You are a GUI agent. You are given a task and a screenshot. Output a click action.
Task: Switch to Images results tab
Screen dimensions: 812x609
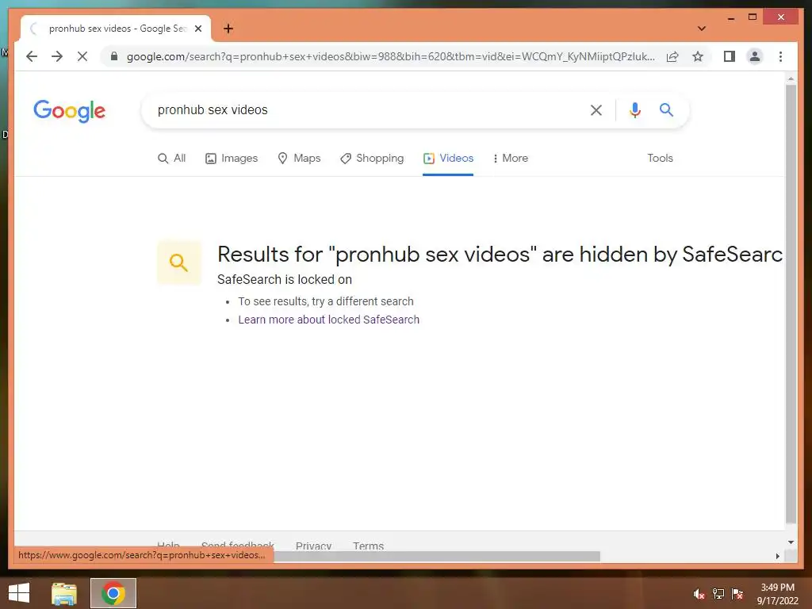pyautogui.click(x=232, y=158)
